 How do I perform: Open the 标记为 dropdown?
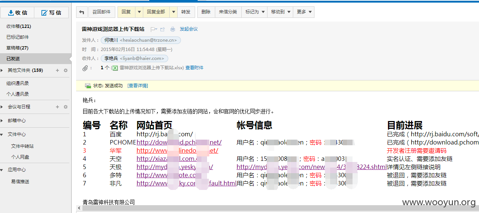click(254, 12)
